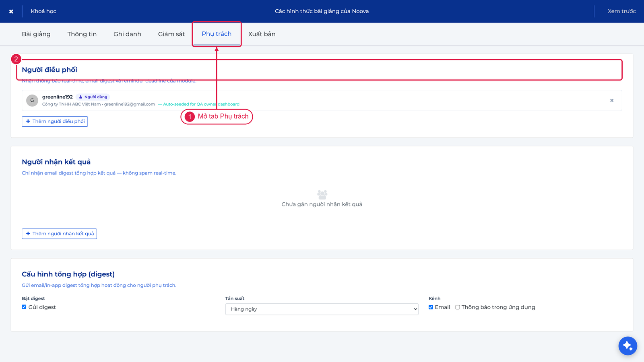644x362 pixels.
Task: Click the empty recipients group icon
Action: click(x=322, y=195)
